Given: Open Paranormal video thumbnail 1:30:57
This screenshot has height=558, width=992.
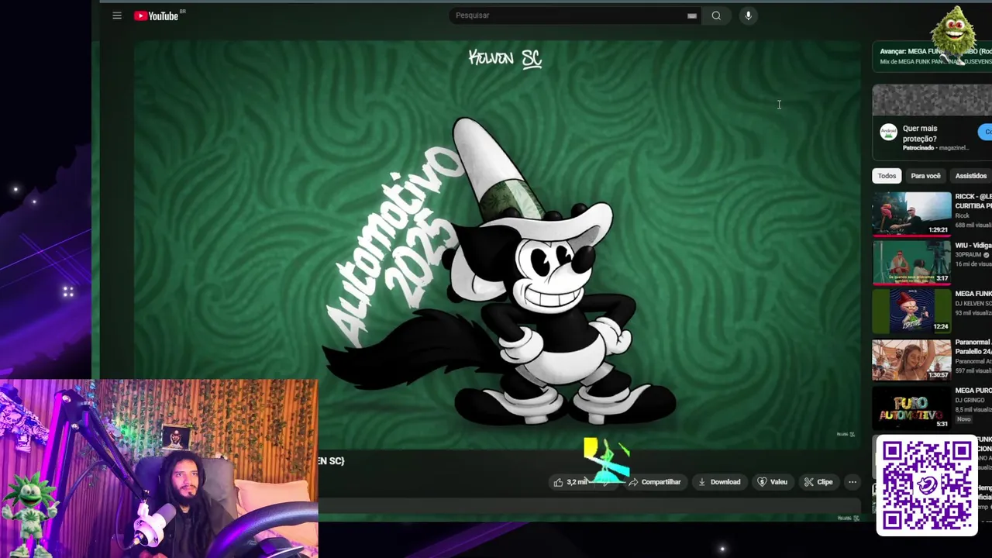Looking at the screenshot, I should 911,359.
